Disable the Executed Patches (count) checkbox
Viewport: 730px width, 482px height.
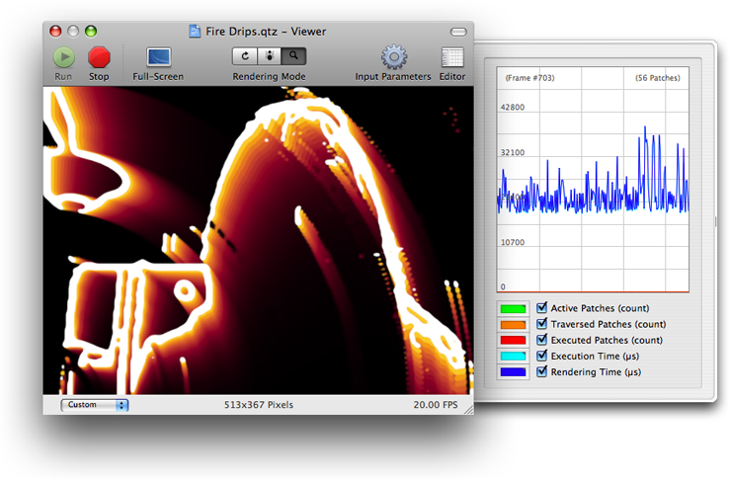pos(541,340)
